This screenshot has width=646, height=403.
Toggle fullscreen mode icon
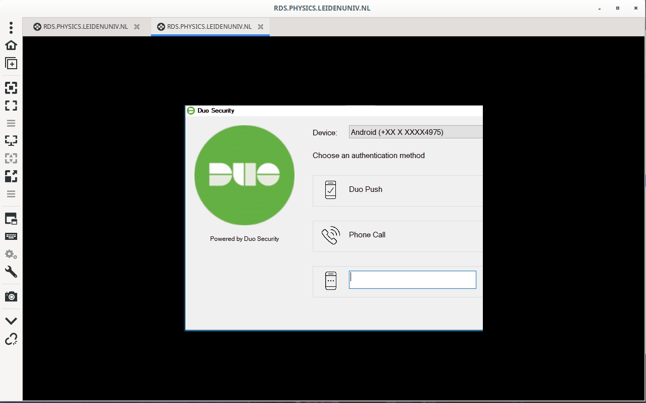pyautogui.click(x=11, y=106)
